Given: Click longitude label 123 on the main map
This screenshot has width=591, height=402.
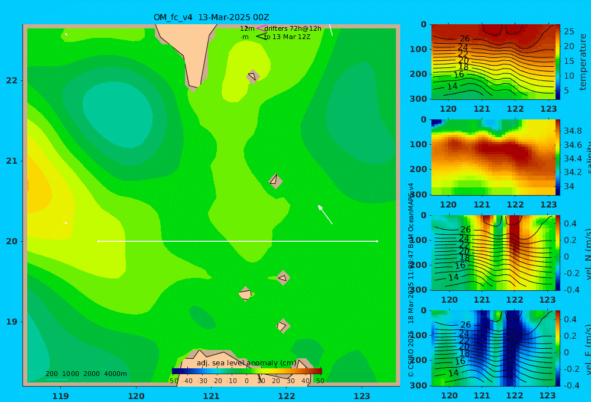Looking at the screenshot, I should point(362,396).
